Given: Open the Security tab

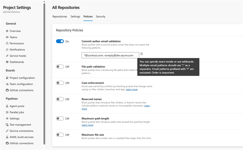Looking at the screenshot, I should tap(100, 16).
